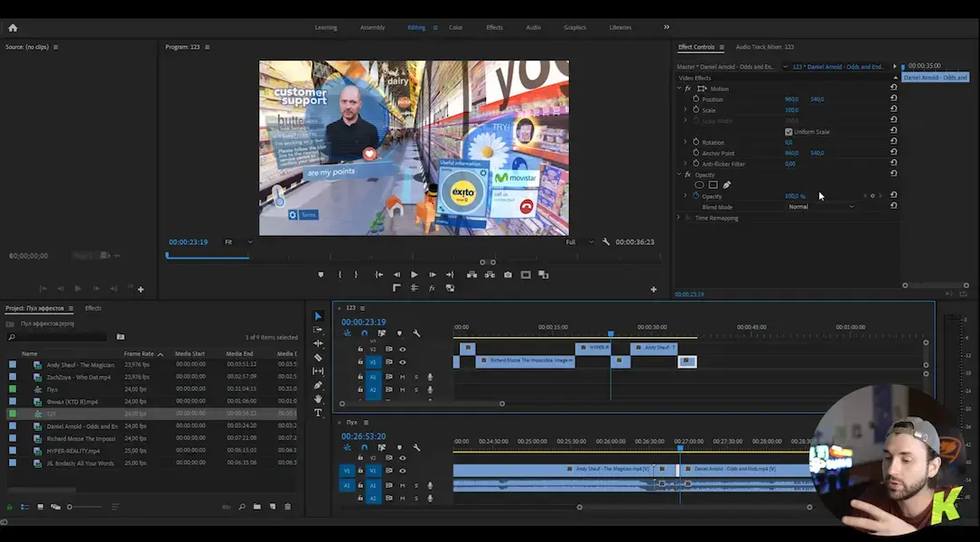Switch Project panel to Icon View
980x542 pixels.
click(40, 507)
